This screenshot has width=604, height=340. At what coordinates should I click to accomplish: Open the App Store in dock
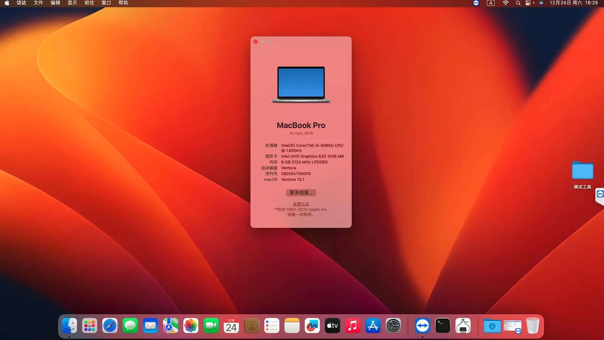[x=373, y=326]
